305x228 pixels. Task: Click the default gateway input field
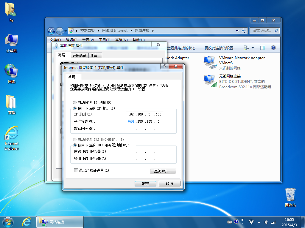coord(144,129)
